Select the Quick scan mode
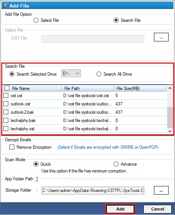The width and height of the screenshot is (175, 215). pyautogui.click(x=36, y=164)
